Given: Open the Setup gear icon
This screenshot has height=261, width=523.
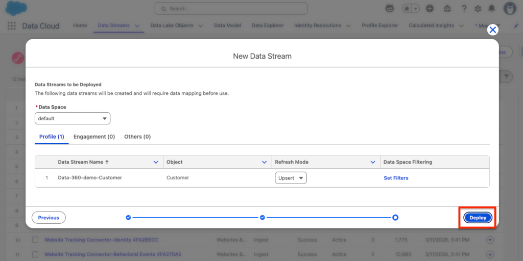Looking at the screenshot, I should (478, 9).
